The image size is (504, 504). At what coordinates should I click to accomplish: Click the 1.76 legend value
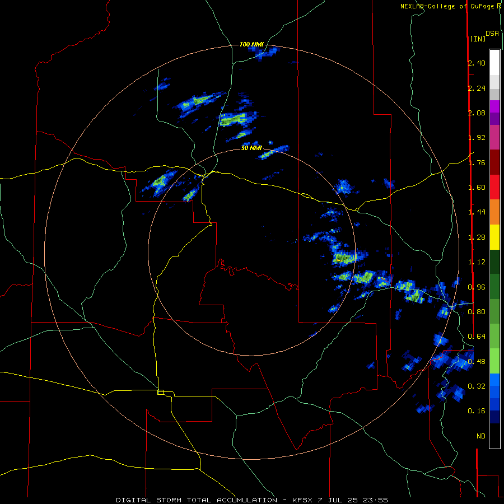tap(477, 162)
